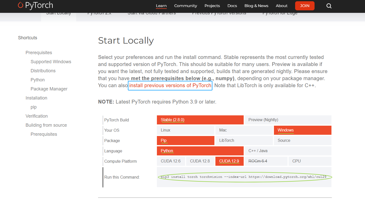Viewport: 365px width, 201px height.
Task: Open the Blog & News menu
Action: click(256, 6)
